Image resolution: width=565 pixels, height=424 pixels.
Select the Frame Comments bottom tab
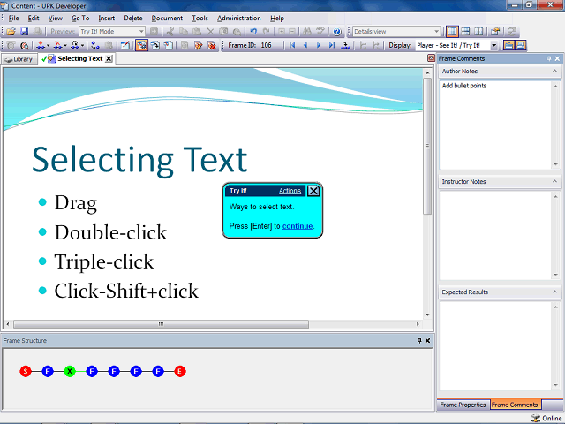click(x=515, y=405)
